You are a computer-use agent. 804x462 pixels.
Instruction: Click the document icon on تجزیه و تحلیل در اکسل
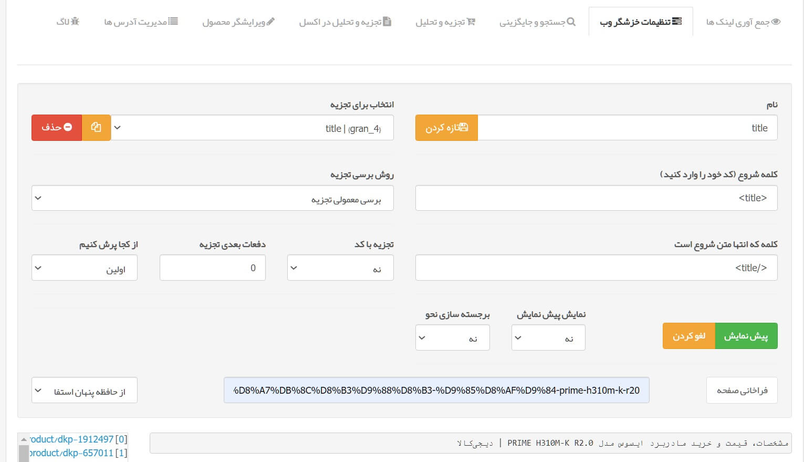pyautogui.click(x=387, y=22)
